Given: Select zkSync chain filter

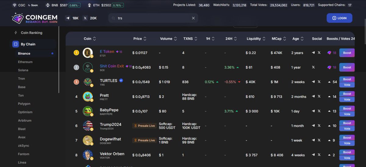Looking at the screenshot, I should pos(23,146).
